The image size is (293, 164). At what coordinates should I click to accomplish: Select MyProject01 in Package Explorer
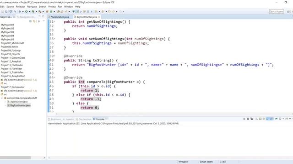click(7, 25)
